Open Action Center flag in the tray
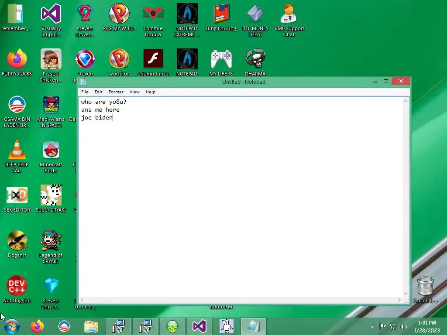Screen dimensions: 447x335 [382, 327]
